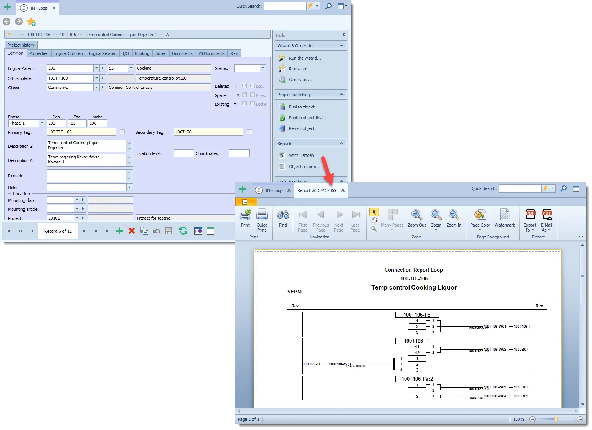This screenshot has width=592, height=430.
Task: Toggle the Spare Phys. checkbox
Action: [252, 95]
